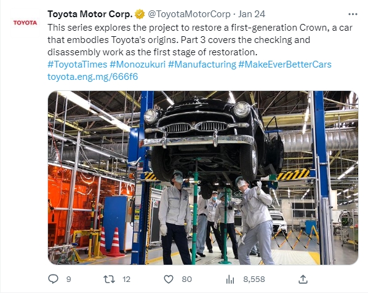Open the @ToyotaMotorCorp handle
This screenshot has width=368, height=293.
(189, 14)
